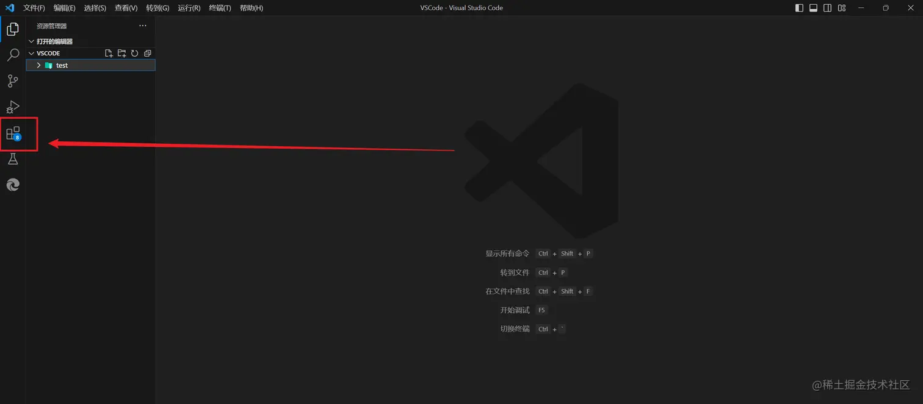Collapse the 打开的编辑器 section
The image size is (923, 404).
tap(31, 41)
